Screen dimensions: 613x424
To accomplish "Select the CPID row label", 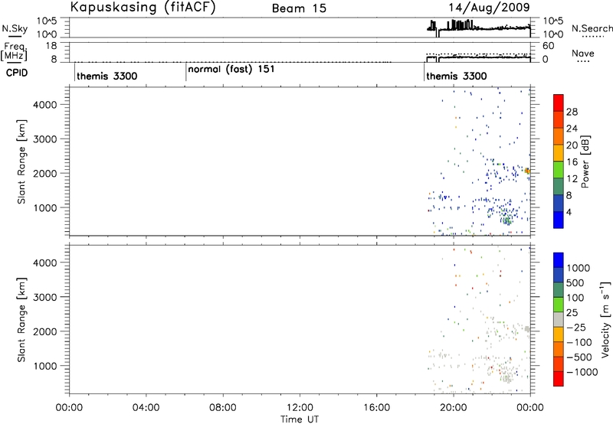I will pos(17,73).
